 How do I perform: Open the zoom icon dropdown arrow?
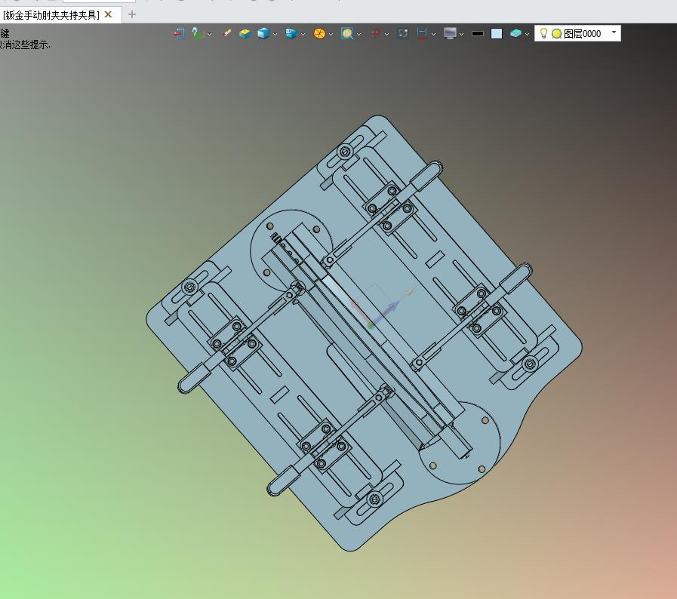pyautogui.click(x=359, y=34)
